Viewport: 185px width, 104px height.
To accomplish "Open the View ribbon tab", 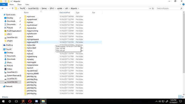I will [27, 5].
